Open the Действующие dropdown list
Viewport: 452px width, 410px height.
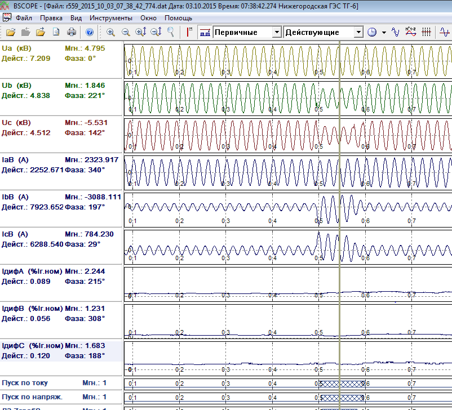358,32
